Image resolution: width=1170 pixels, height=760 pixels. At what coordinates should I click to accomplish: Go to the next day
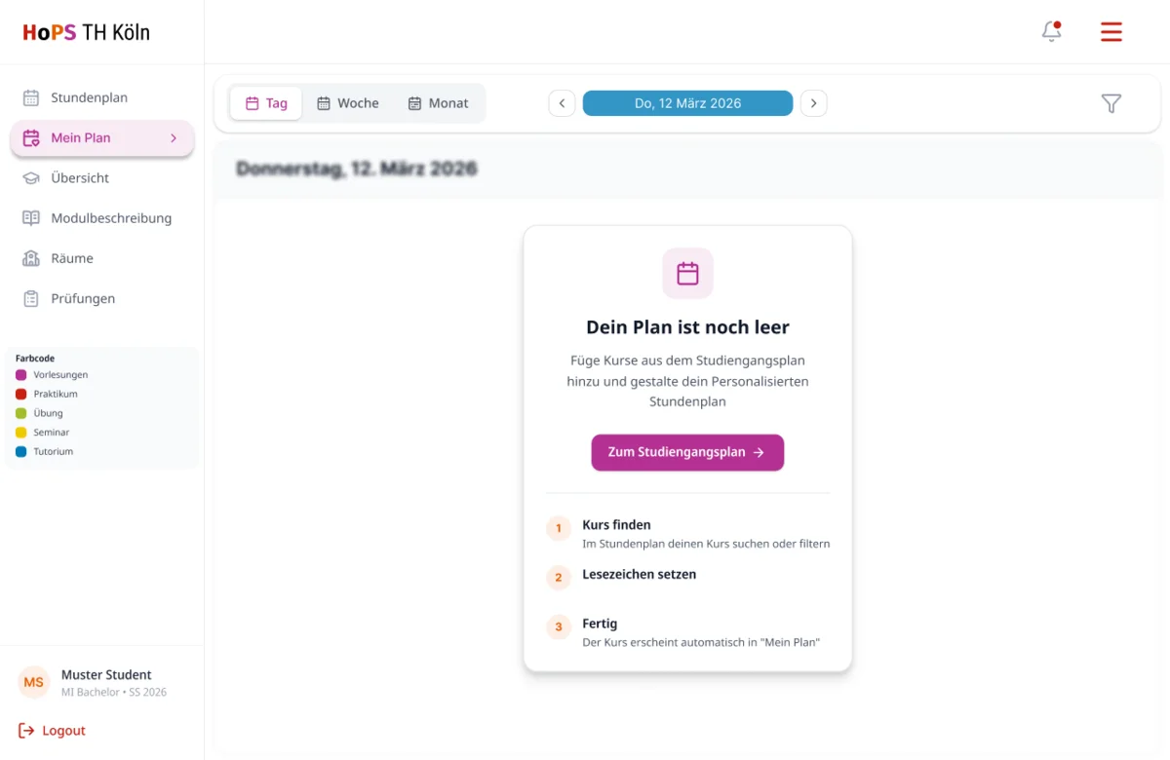pyautogui.click(x=814, y=103)
